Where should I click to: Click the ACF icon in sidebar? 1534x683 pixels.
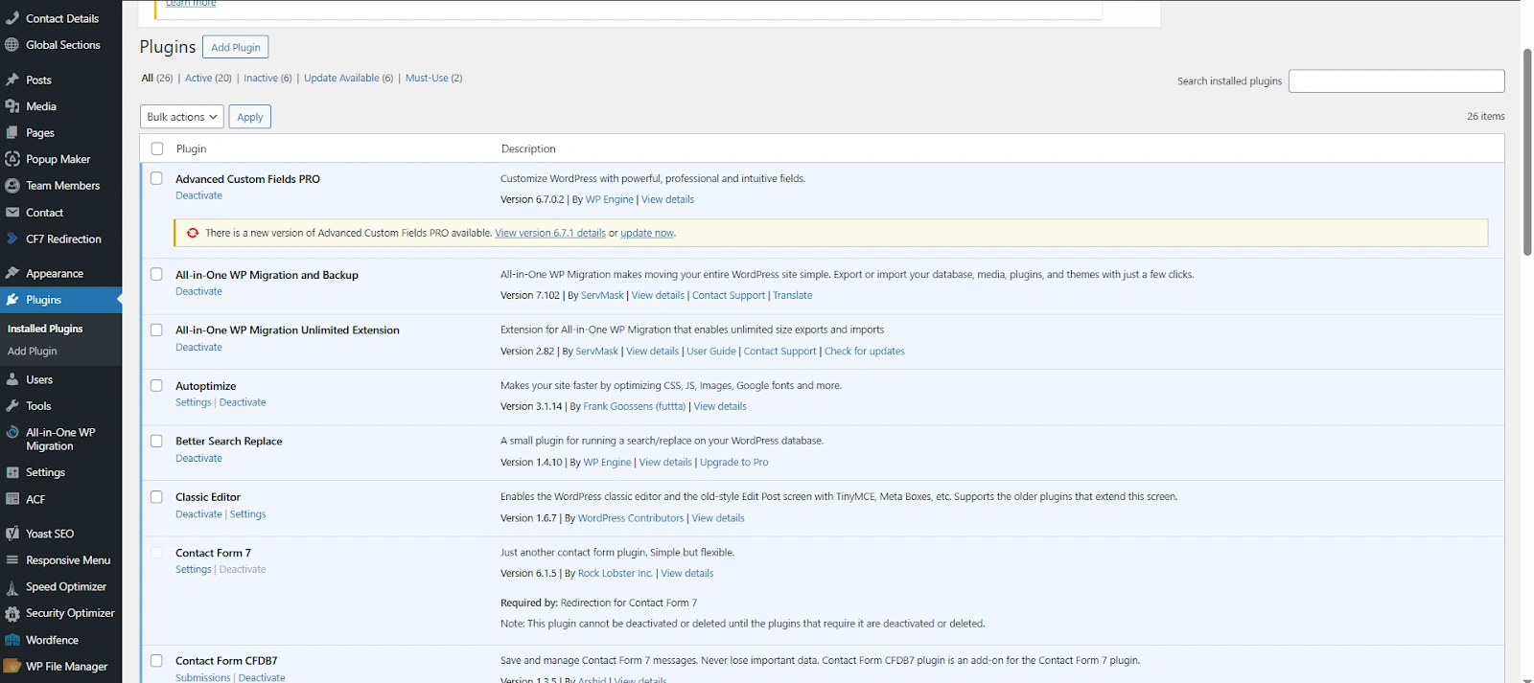pos(12,500)
